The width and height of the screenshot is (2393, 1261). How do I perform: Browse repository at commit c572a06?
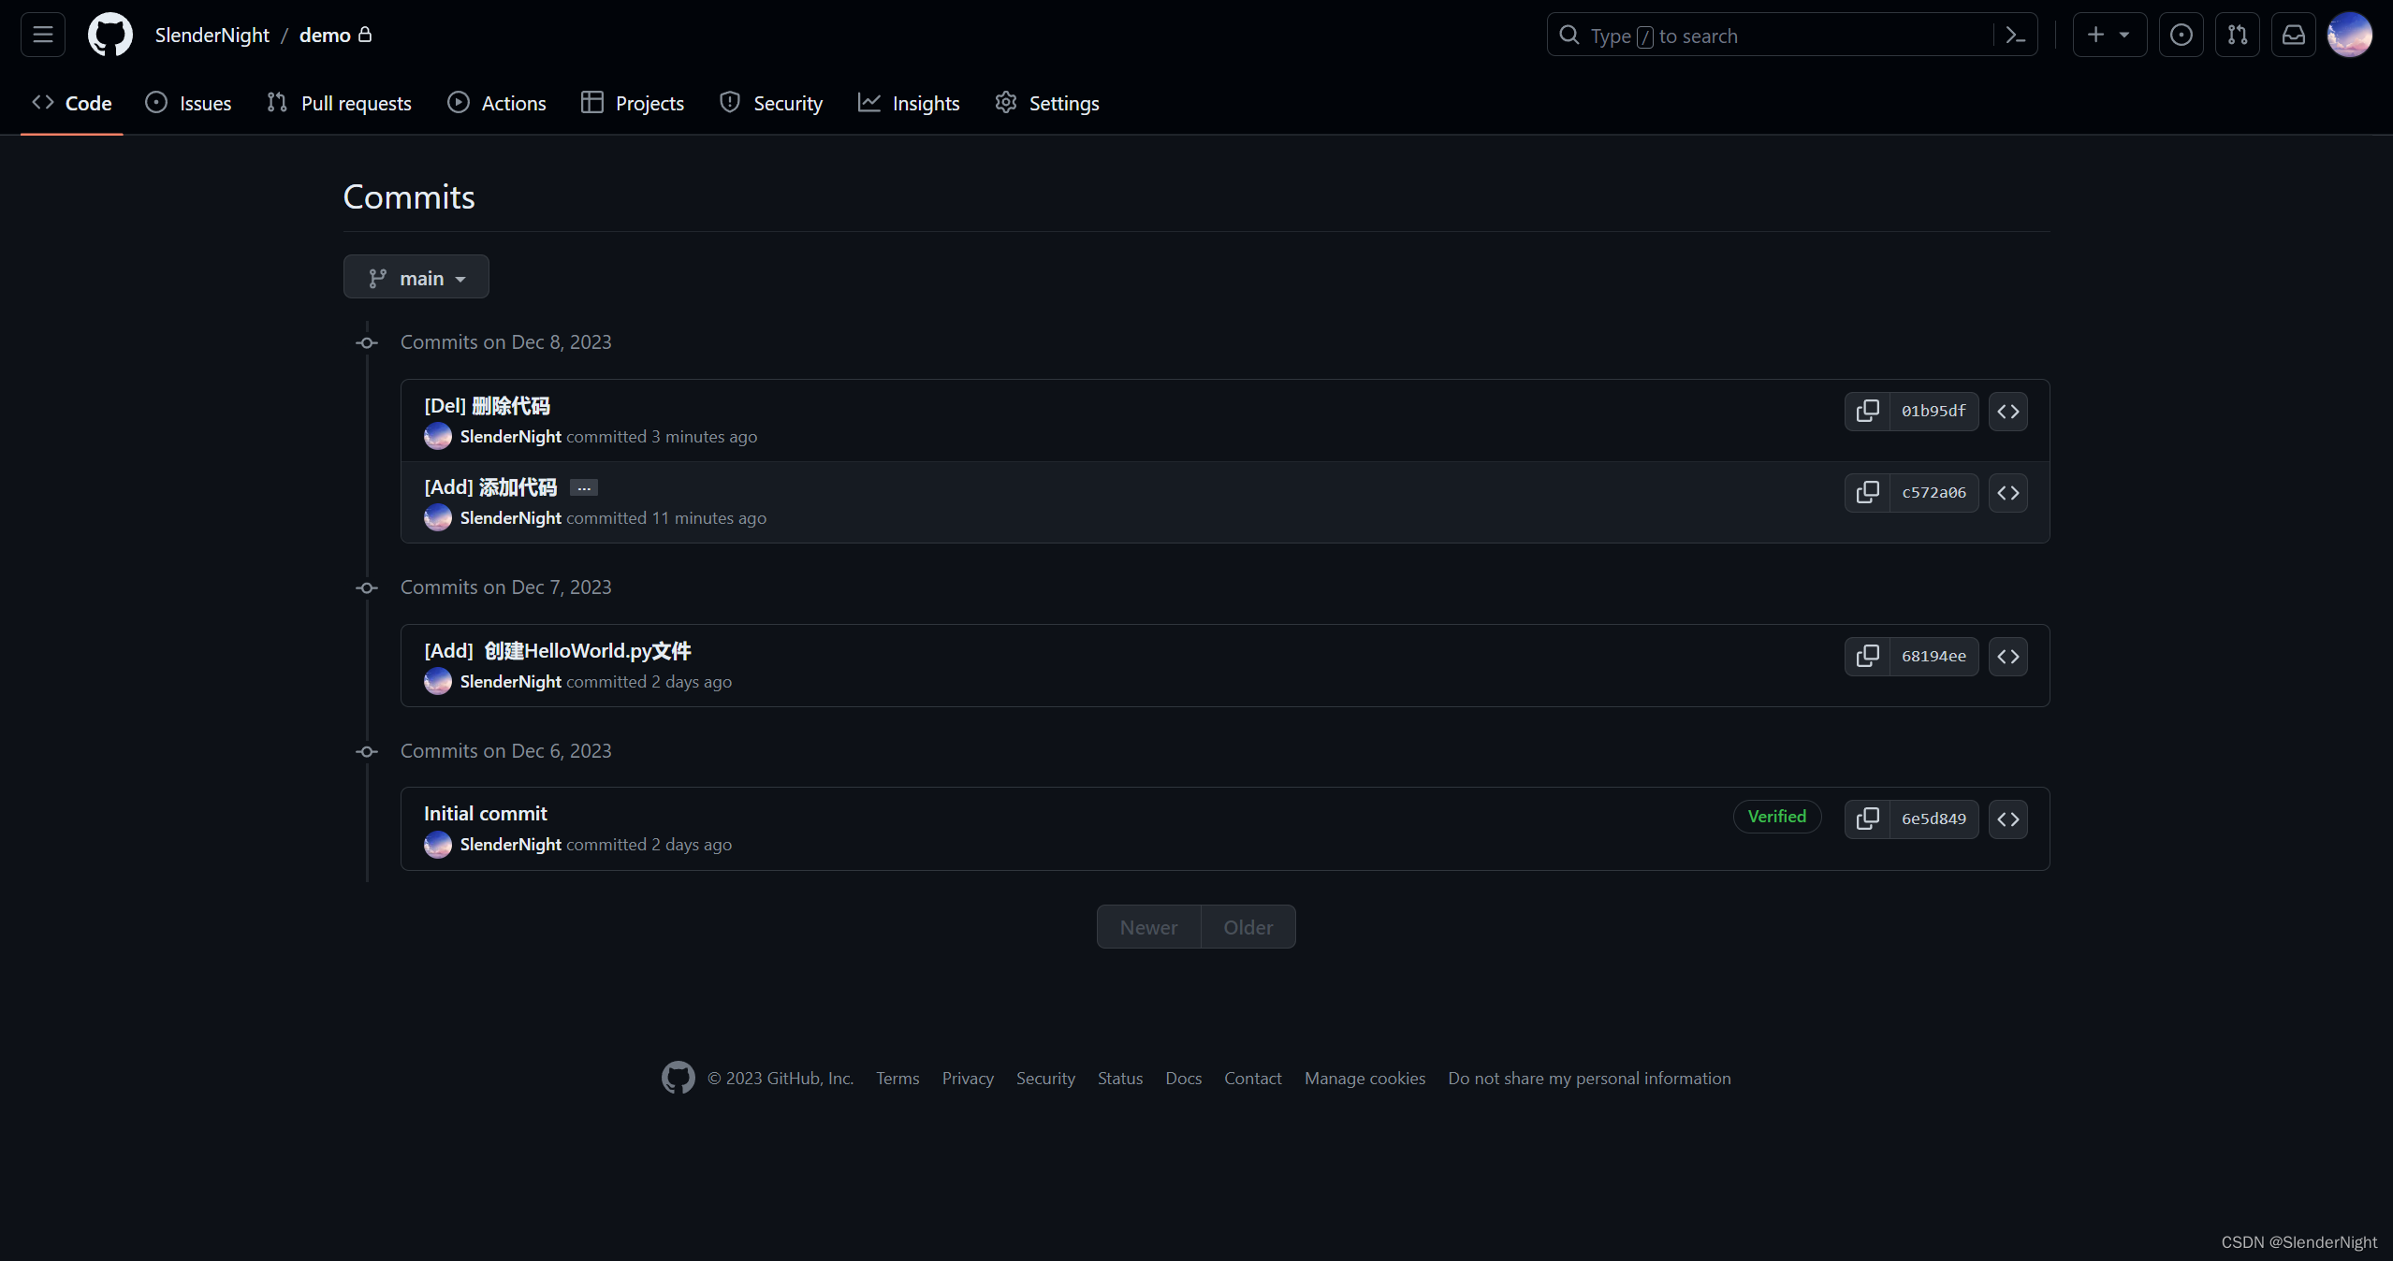(2008, 493)
